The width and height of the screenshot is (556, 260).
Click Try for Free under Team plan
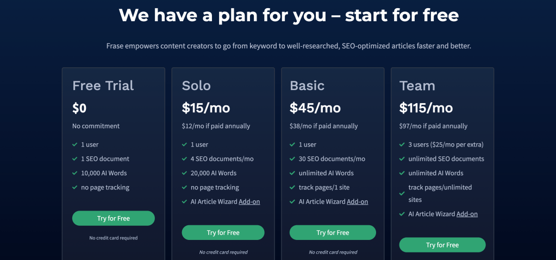[x=442, y=245]
